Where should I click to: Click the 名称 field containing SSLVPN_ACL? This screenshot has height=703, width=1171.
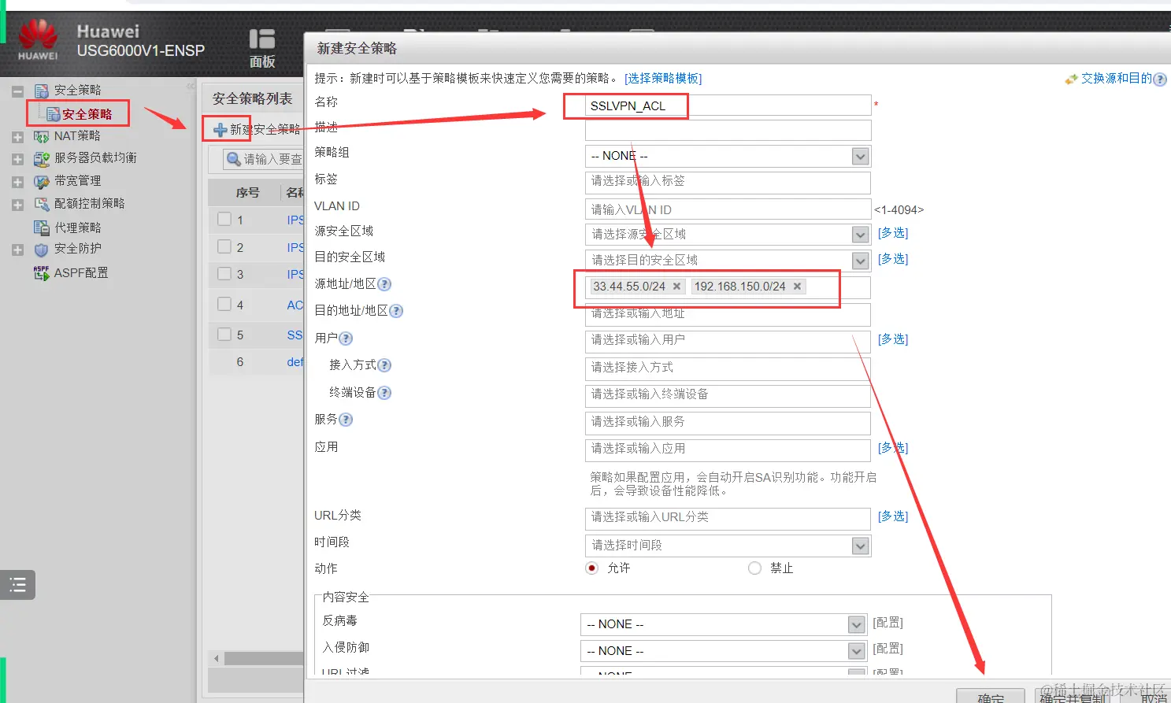point(728,105)
